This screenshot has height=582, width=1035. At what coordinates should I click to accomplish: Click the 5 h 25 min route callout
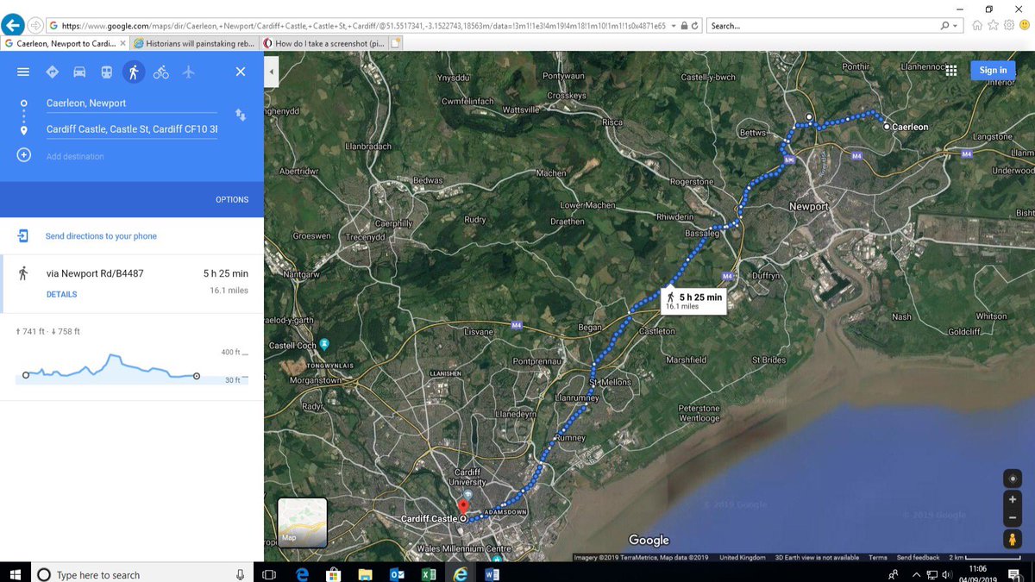click(693, 300)
